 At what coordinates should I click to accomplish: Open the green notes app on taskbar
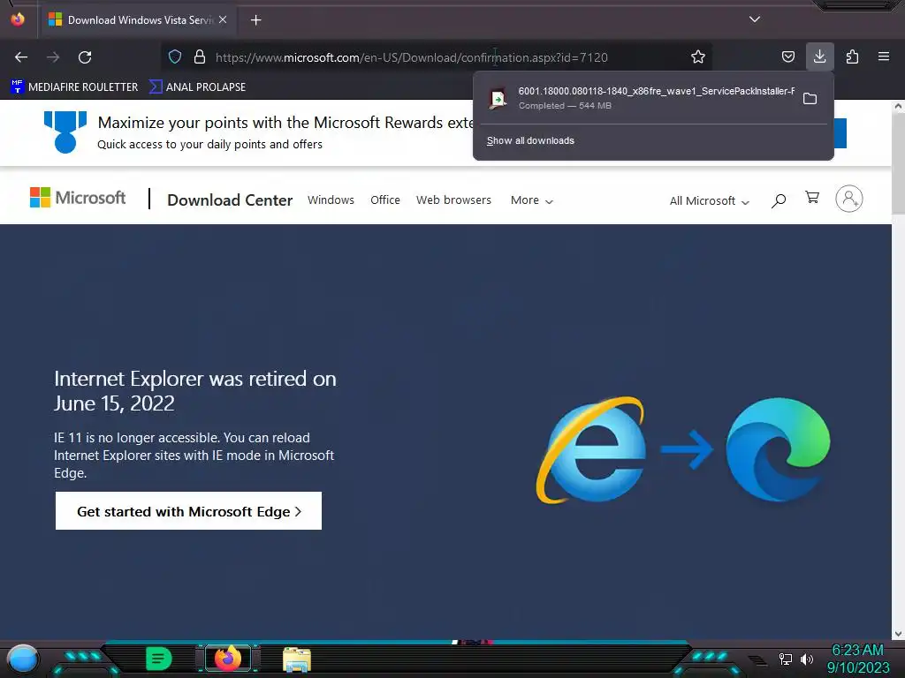tap(159, 659)
